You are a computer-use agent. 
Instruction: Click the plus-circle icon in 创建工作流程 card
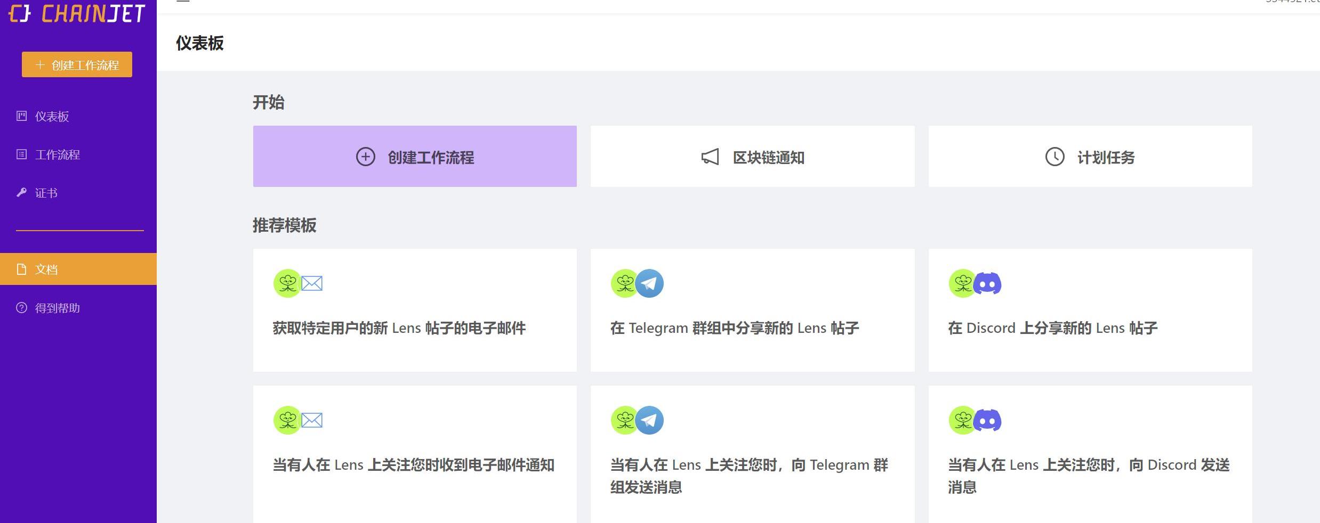tap(366, 157)
